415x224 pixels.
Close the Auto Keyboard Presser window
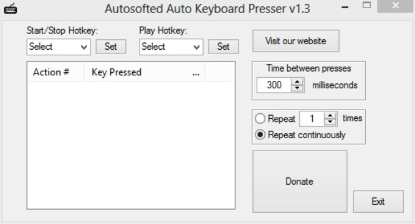click(396, 6)
